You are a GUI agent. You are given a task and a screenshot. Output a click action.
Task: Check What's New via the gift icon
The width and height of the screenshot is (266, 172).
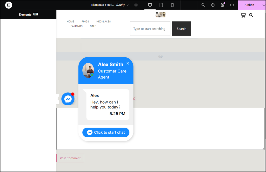(222, 5)
